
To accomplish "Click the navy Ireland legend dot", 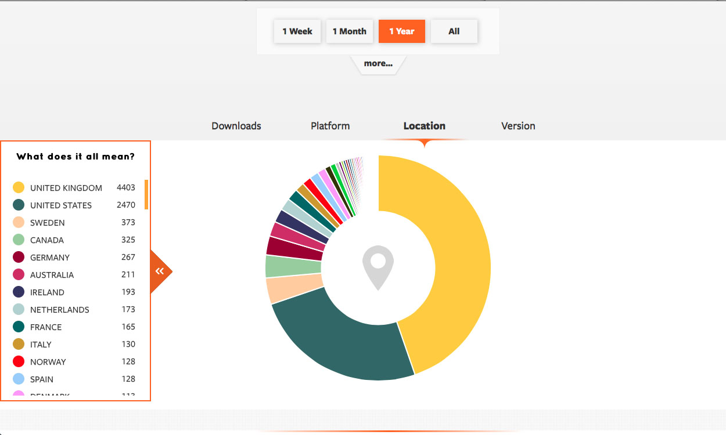I will 19,292.
